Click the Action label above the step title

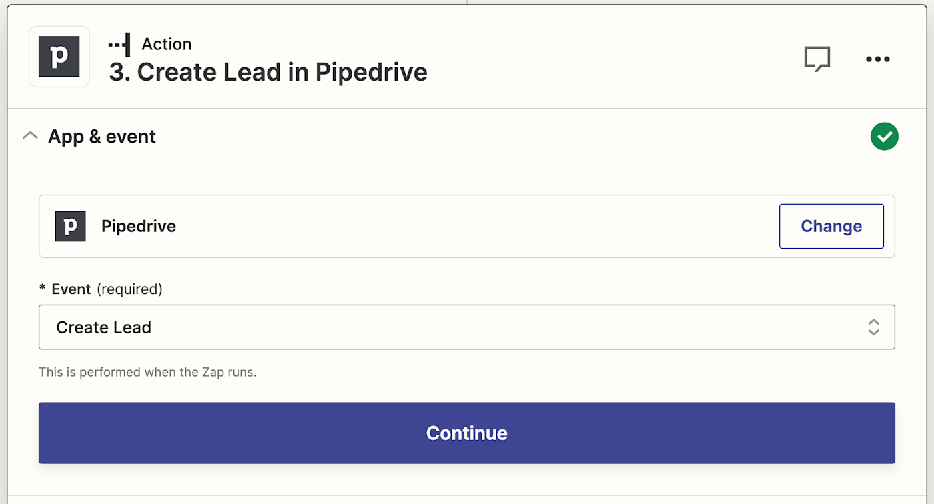point(167,44)
